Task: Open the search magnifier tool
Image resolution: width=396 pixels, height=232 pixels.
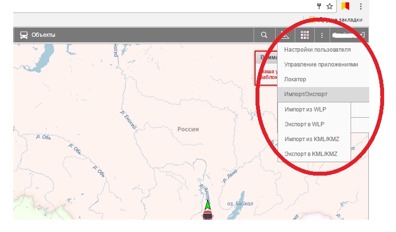Action: click(x=264, y=35)
